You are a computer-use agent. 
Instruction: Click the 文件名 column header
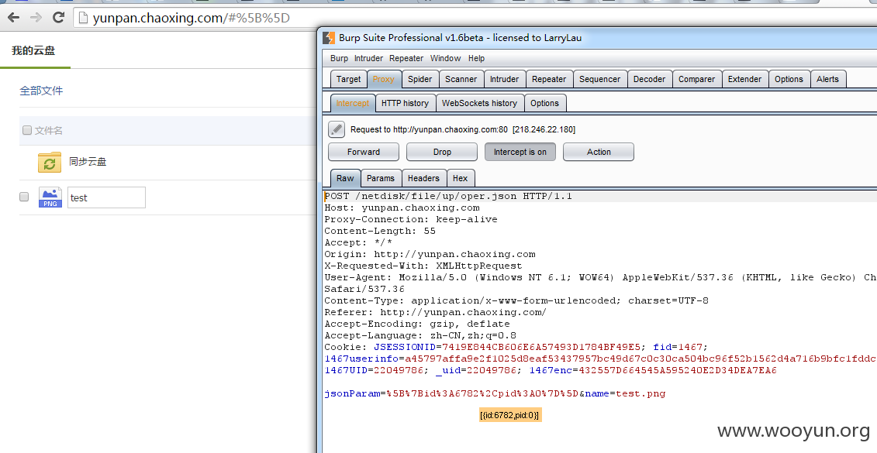pyautogui.click(x=49, y=131)
